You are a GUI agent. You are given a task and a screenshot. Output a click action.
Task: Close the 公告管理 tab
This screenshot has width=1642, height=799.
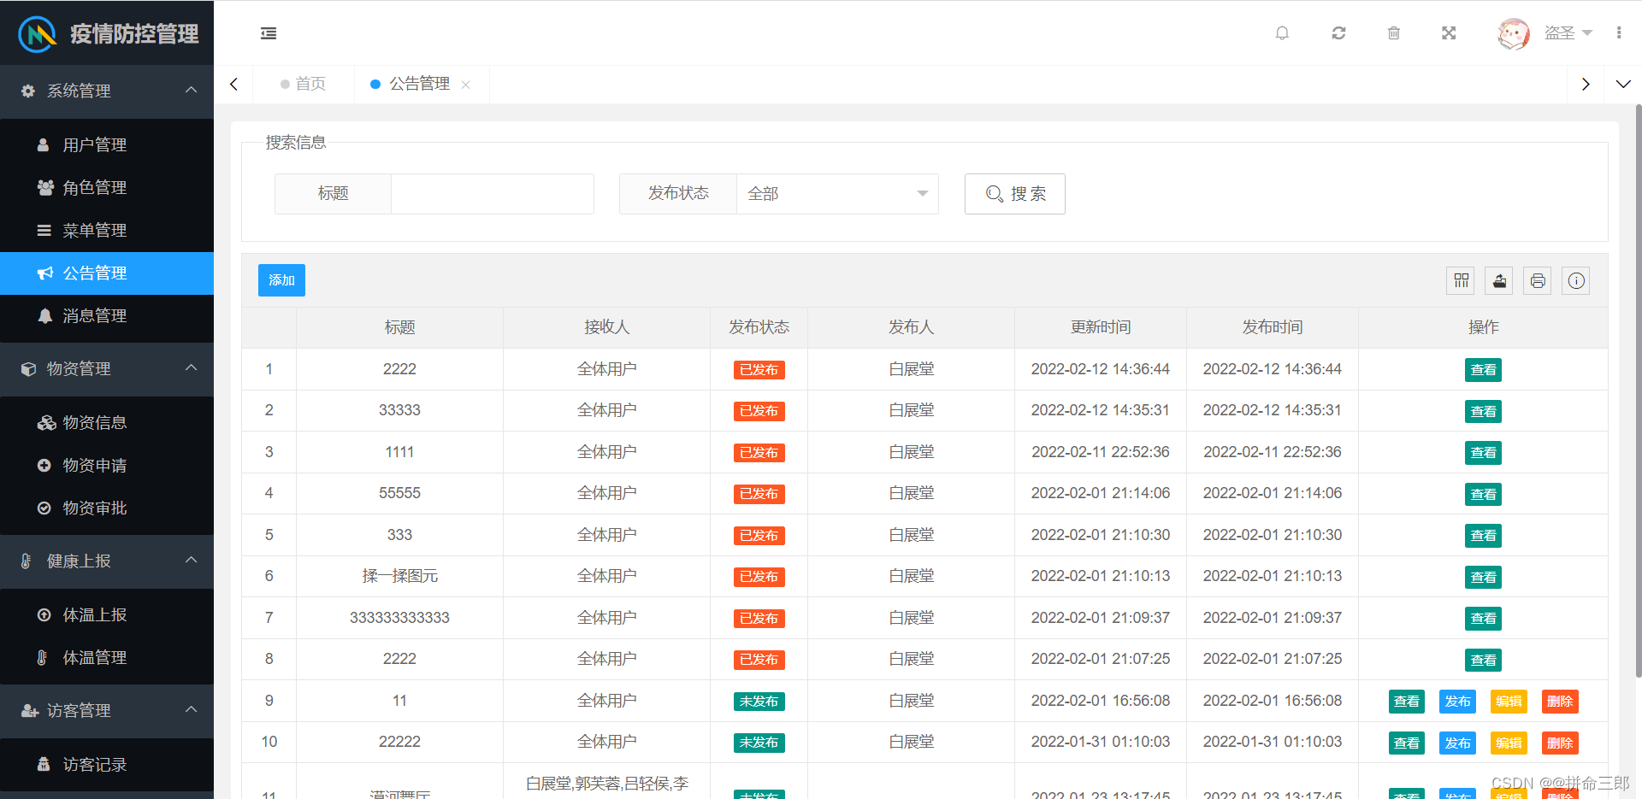(466, 85)
